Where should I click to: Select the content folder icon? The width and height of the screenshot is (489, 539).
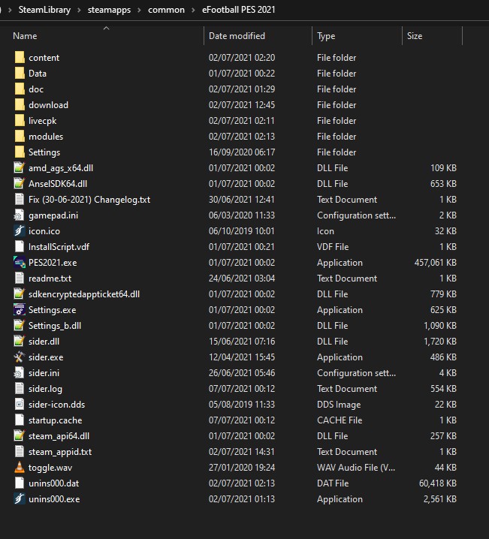[x=20, y=57]
